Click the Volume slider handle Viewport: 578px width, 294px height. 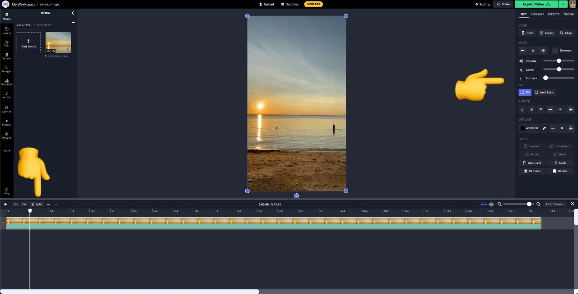pos(559,61)
